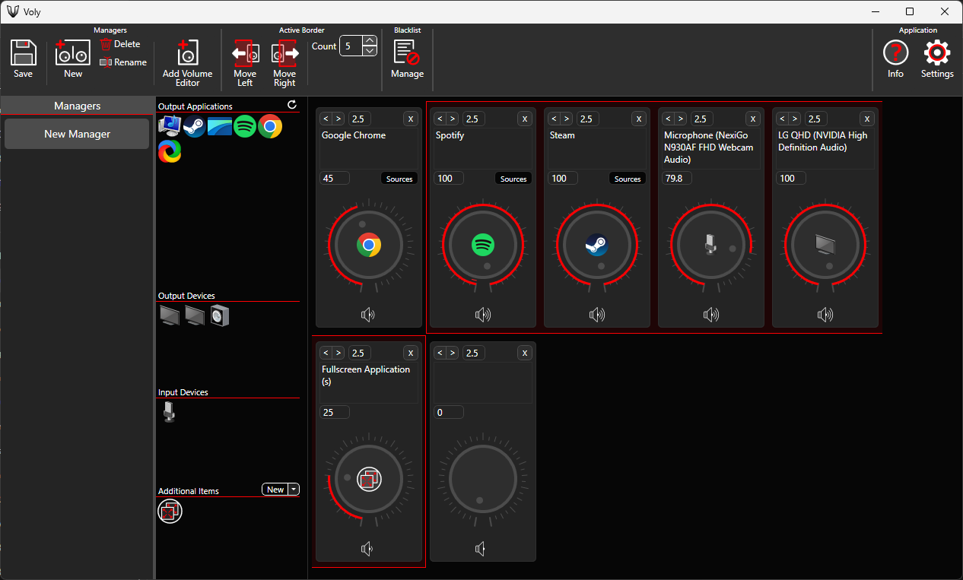Open Sources for Spotify editor
Screen dimensions: 963x580
pyautogui.click(x=513, y=179)
